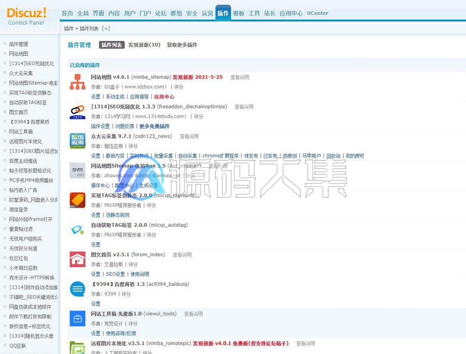
Task: Click author text 作者: 9394
Action: (104, 294)
